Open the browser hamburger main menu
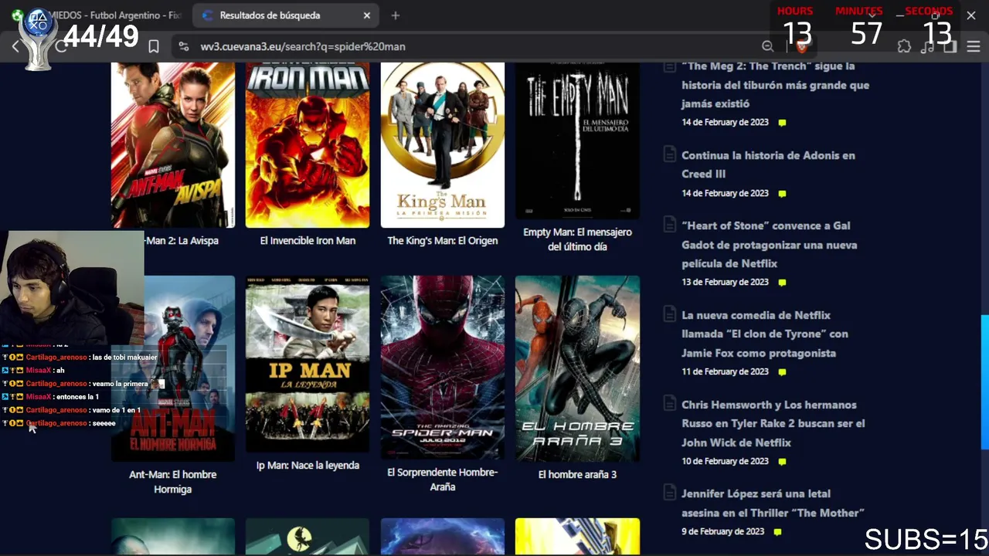The width and height of the screenshot is (989, 556). [974, 46]
